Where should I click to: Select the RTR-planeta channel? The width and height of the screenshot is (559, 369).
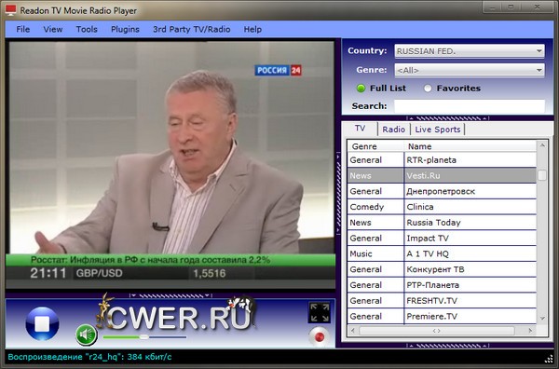click(x=442, y=160)
